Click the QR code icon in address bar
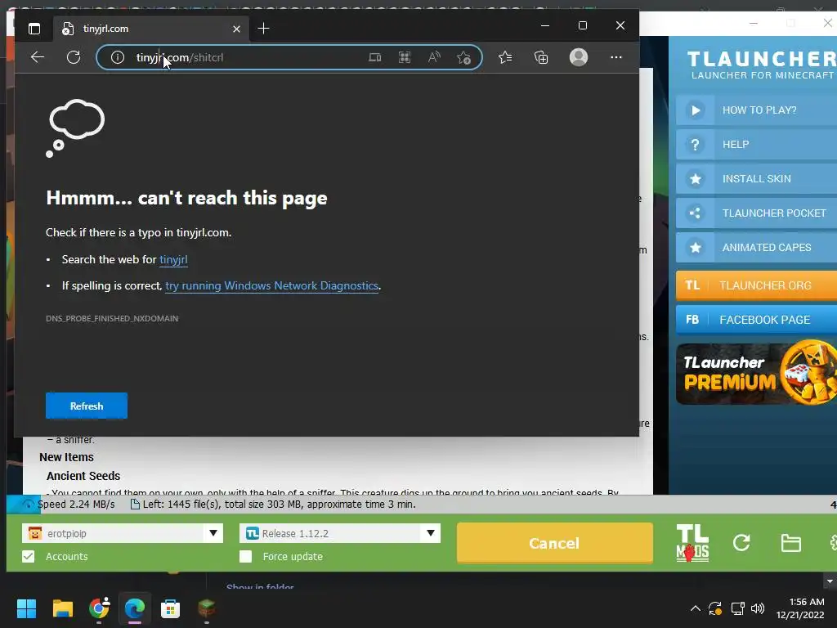The image size is (837, 628). [405, 57]
